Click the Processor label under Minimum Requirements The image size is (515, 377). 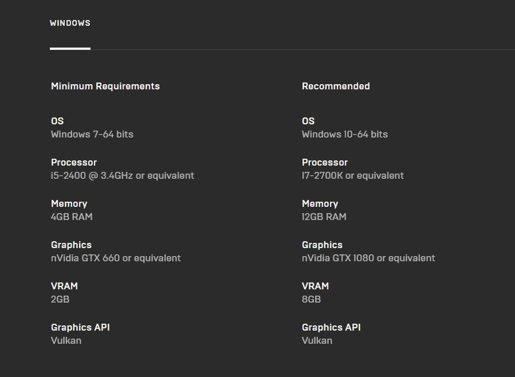point(74,162)
